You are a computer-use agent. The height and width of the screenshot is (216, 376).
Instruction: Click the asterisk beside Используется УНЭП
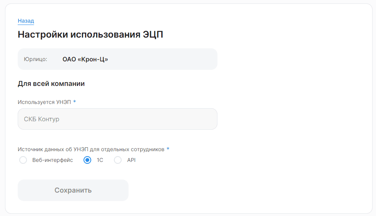[x=75, y=102]
